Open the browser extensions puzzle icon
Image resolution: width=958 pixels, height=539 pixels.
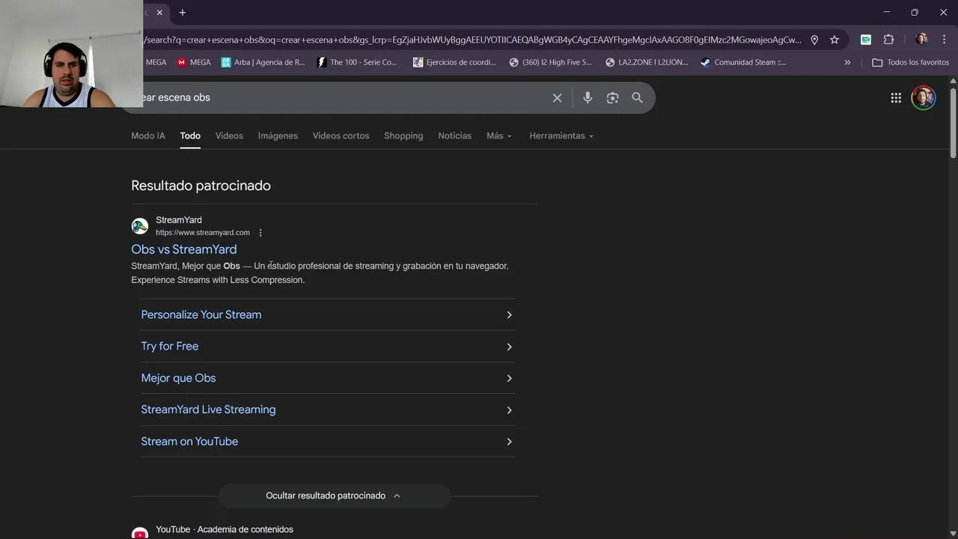point(888,40)
